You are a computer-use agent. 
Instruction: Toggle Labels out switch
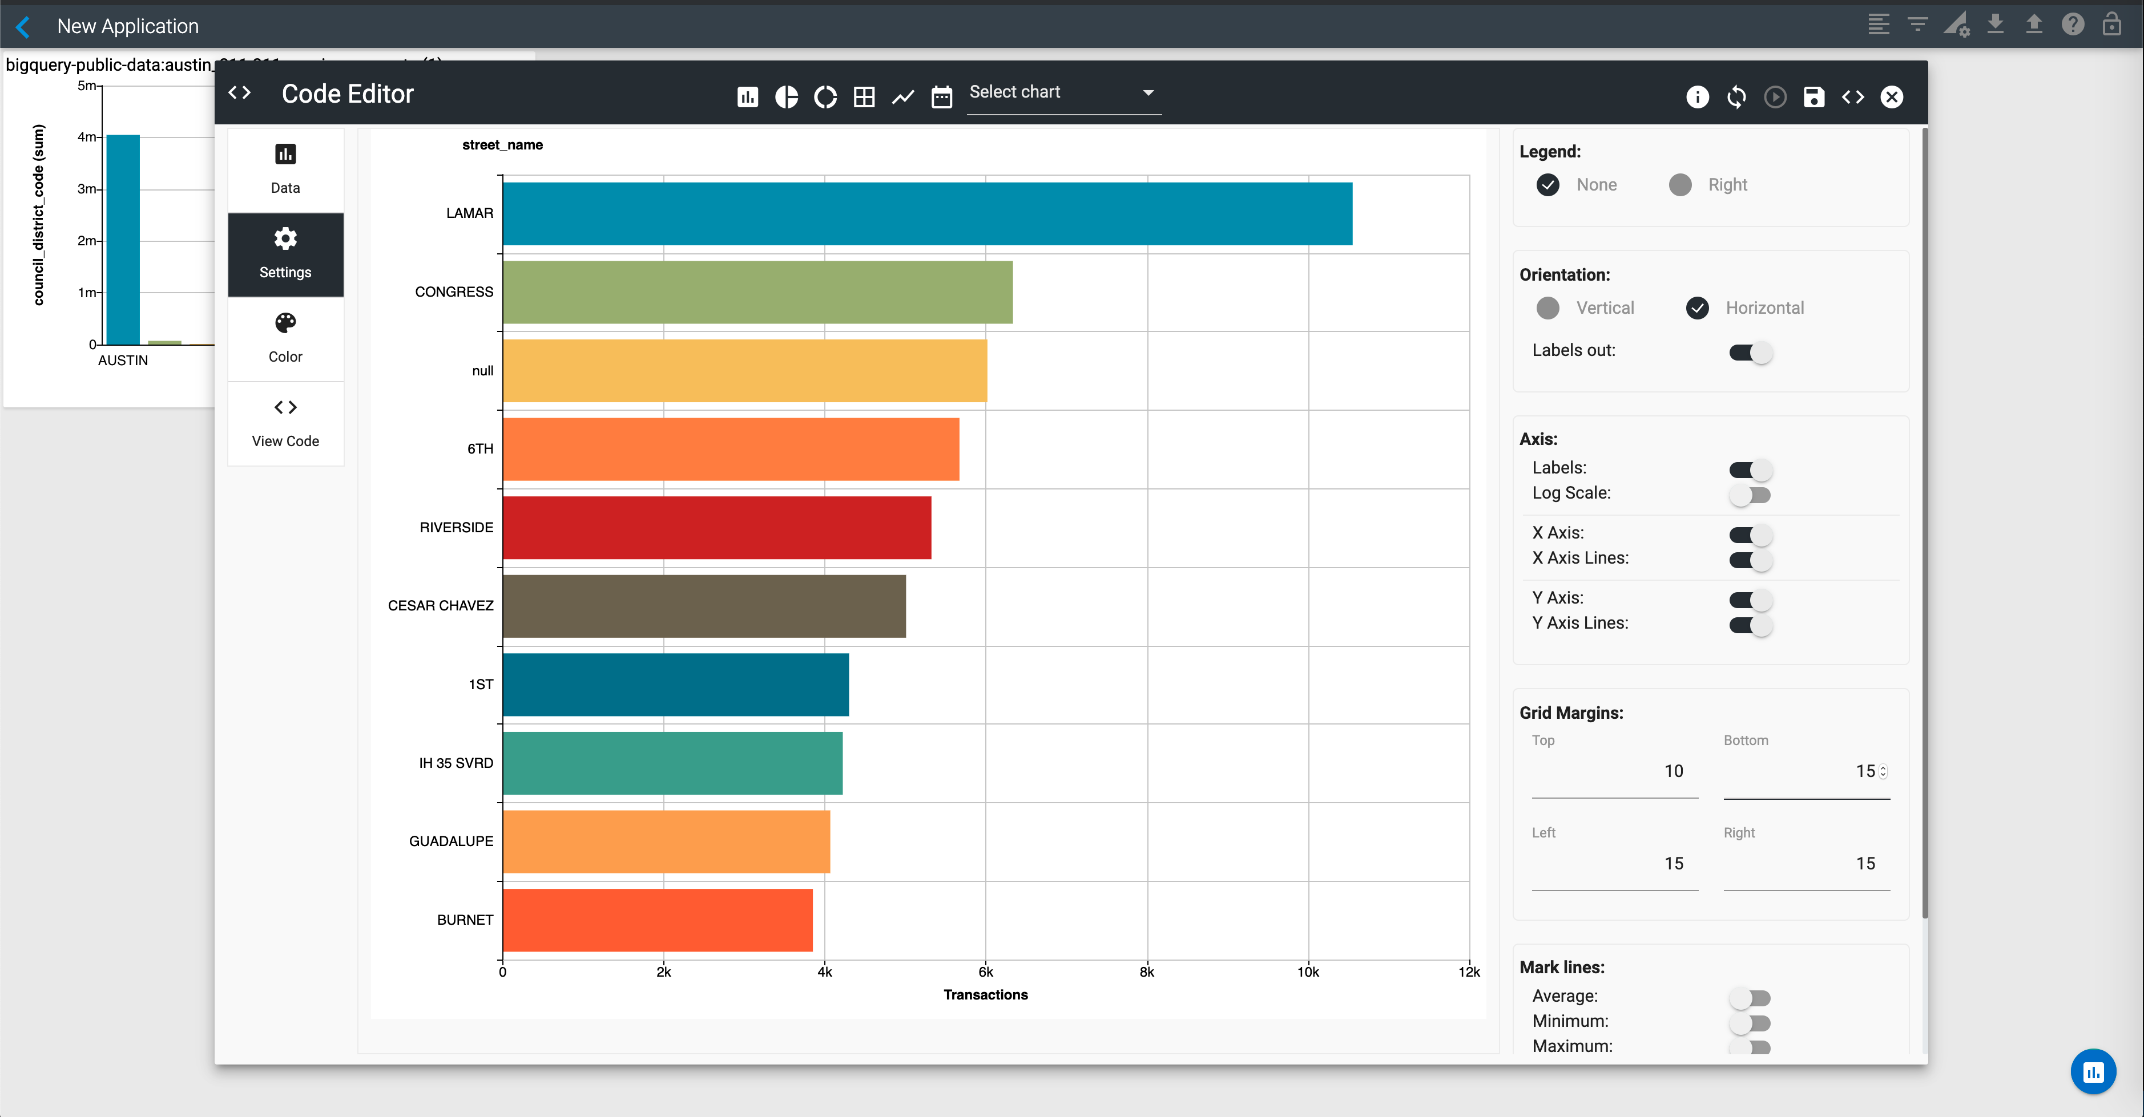pyautogui.click(x=1750, y=352)
